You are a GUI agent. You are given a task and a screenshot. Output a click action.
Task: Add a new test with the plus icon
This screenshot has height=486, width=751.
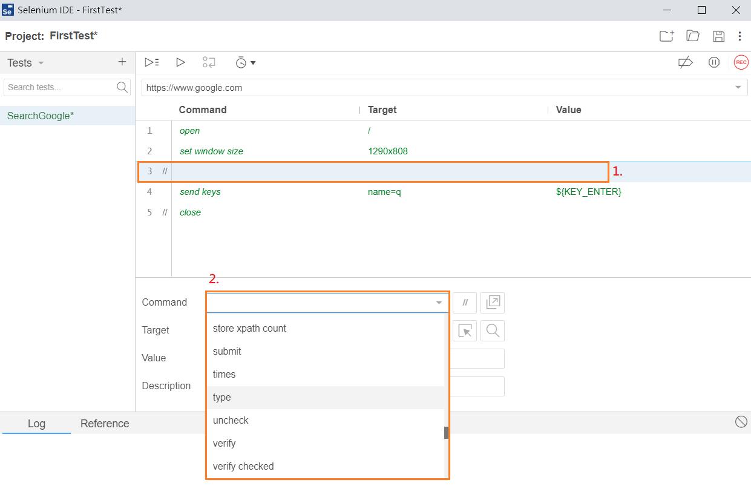(122, 62)
